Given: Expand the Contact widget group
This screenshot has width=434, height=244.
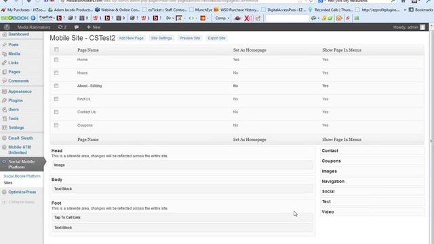Looking at the screenshot, I should coord(372,150).
